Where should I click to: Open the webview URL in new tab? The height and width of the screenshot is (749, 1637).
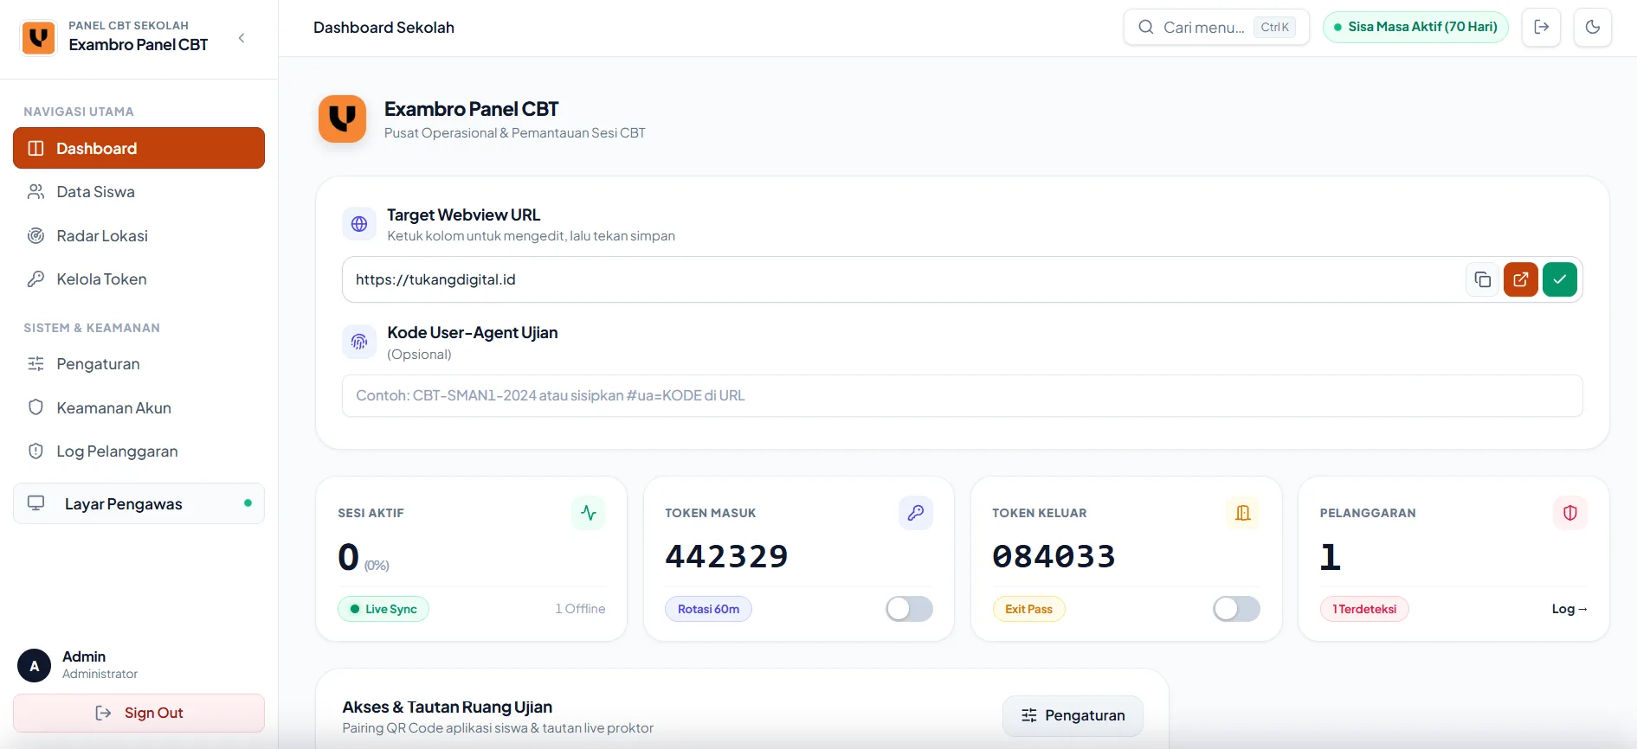(x=1520, y=279)
